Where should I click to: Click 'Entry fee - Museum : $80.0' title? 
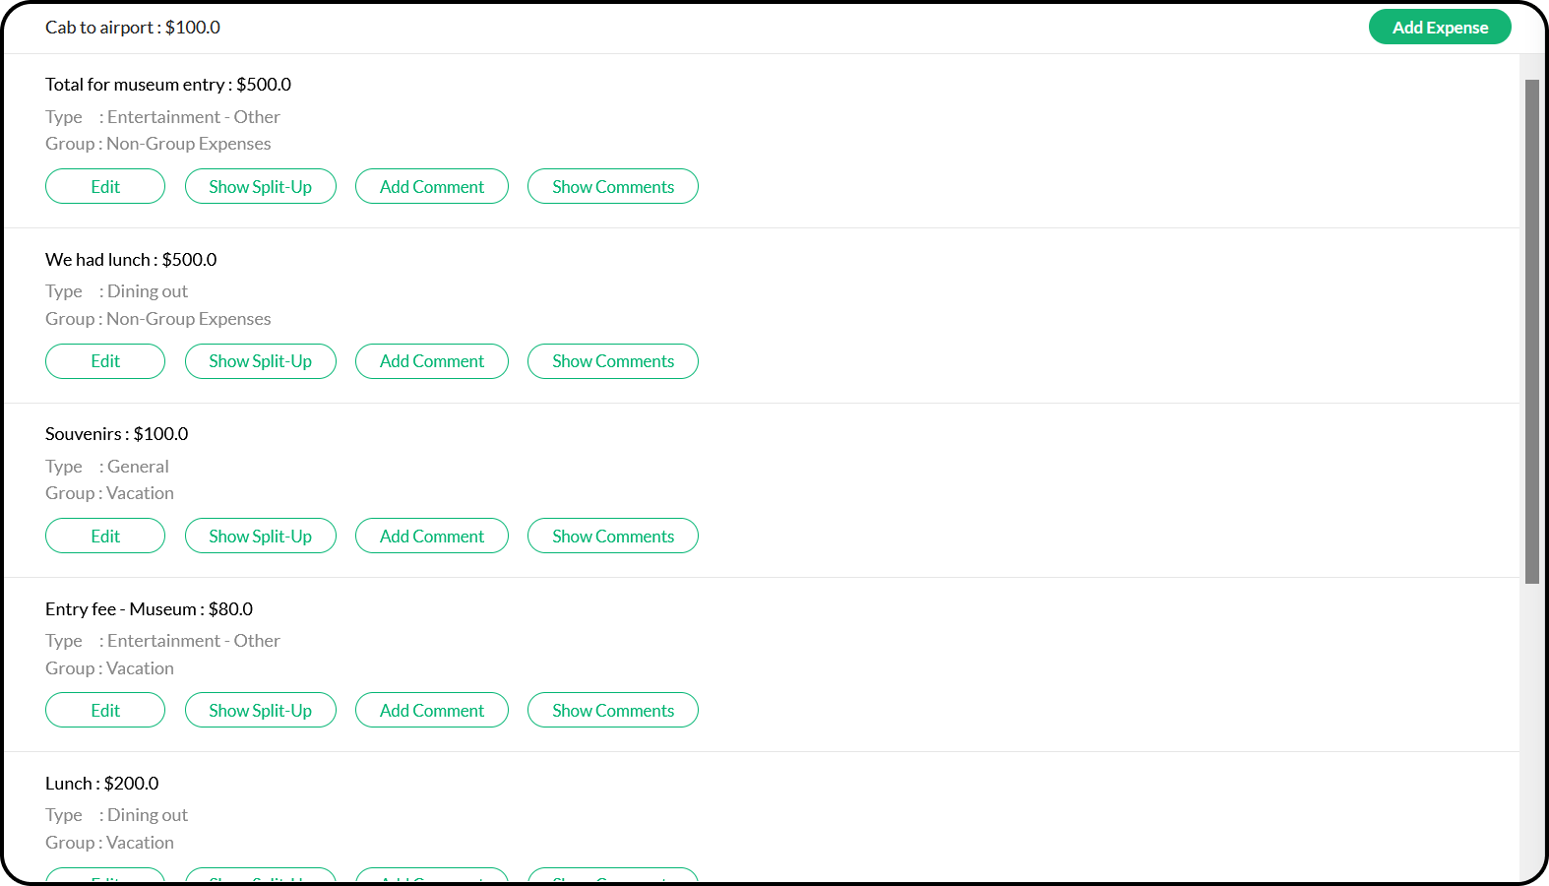coord(149,609)
